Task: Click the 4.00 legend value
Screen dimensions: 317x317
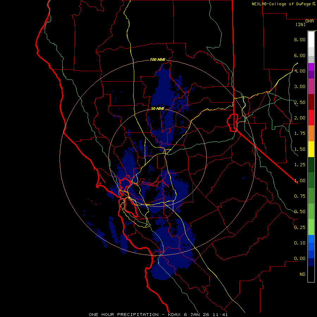Action: point(300,71)
